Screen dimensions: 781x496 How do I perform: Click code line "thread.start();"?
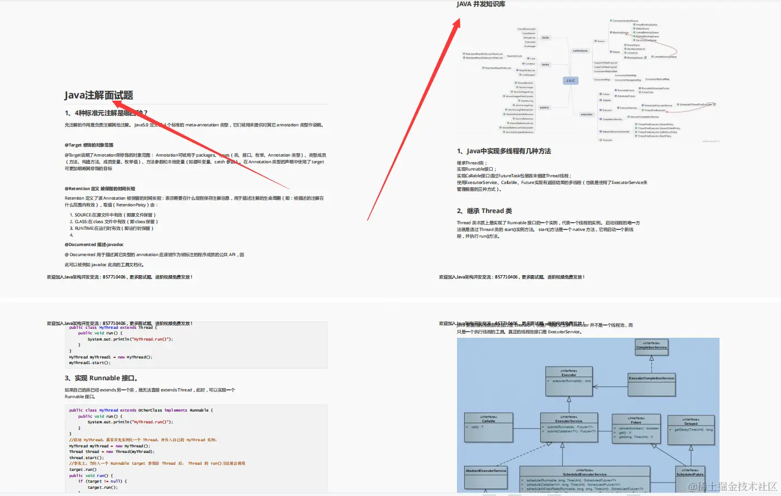click(87, 457)
